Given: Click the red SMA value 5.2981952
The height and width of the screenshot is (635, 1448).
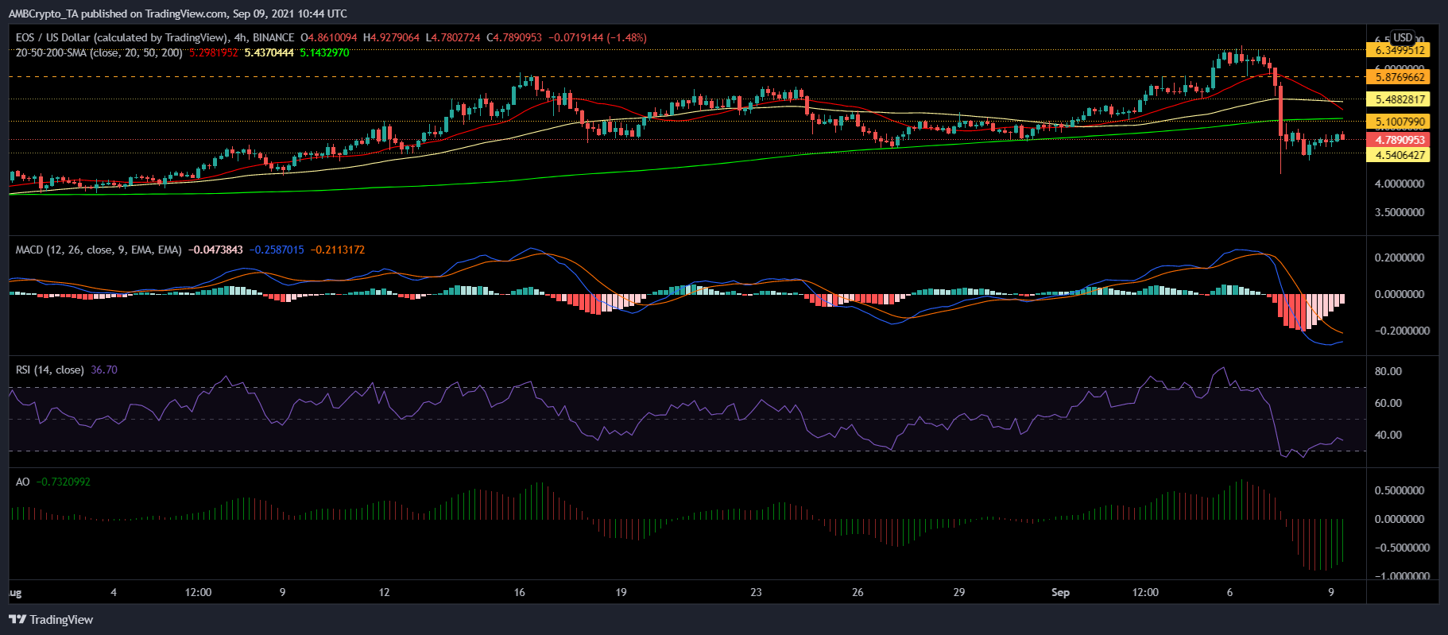Looking at the screenshot, I should pos(214,52).
